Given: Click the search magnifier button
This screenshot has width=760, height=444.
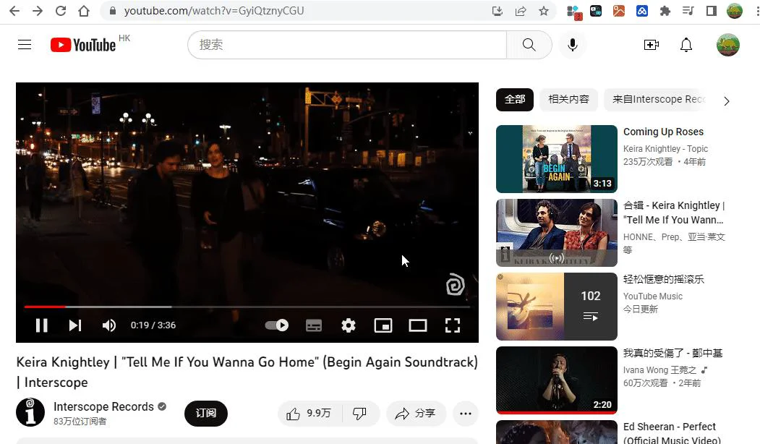Looking at the screenshot, I should click(x=529, y=45).
